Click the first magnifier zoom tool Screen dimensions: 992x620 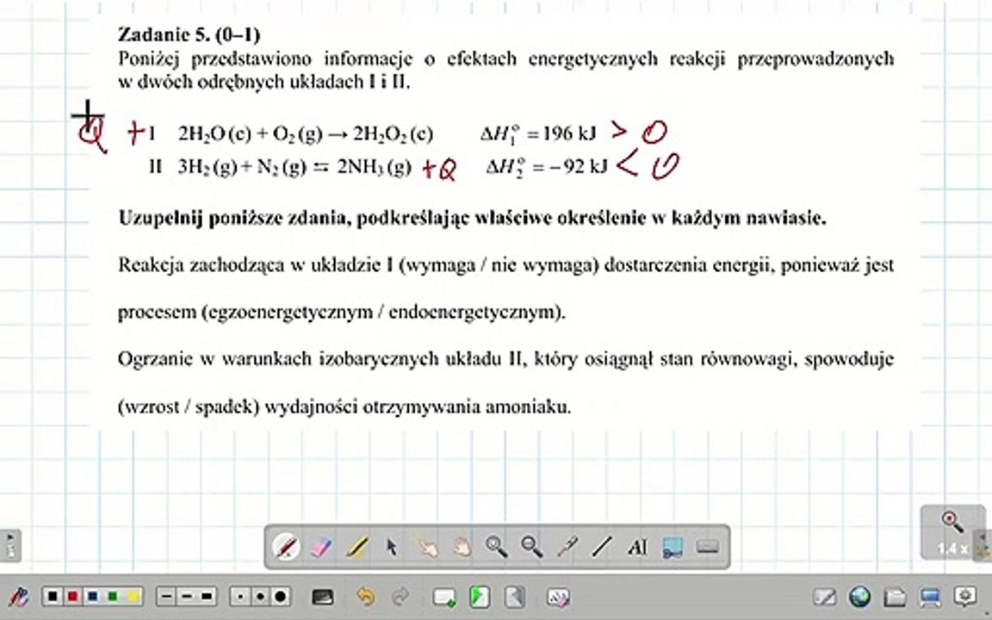click(x=496, y=546)
